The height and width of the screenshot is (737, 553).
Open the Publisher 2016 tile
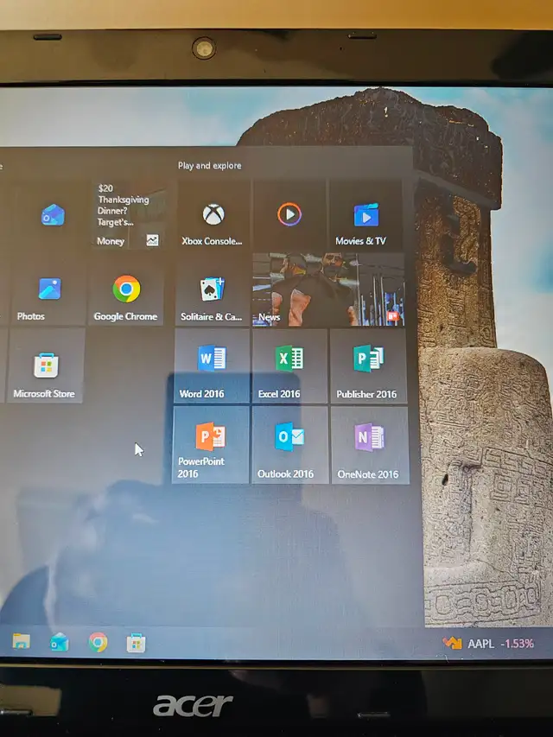click(367, 367)
